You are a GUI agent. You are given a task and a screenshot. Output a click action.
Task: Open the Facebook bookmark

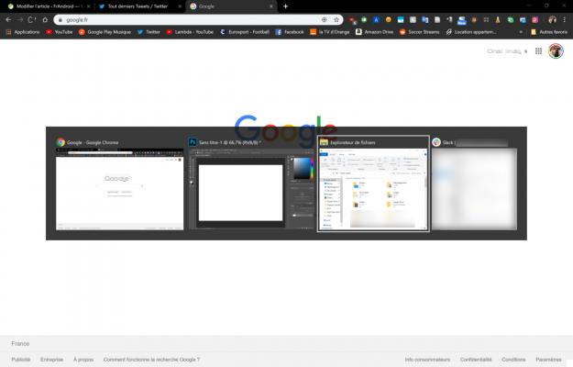(290, 32)
